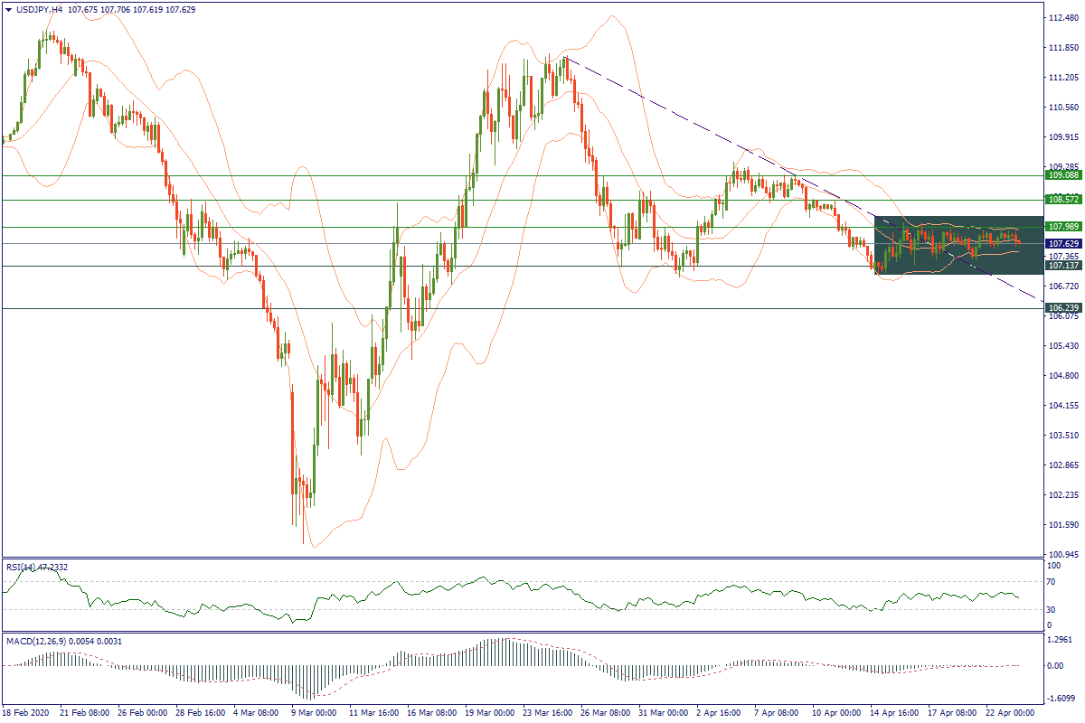Click the MACD 1.2961 scale value
This screenshot has height=723, width=1085.
(x=1060, y=639)
